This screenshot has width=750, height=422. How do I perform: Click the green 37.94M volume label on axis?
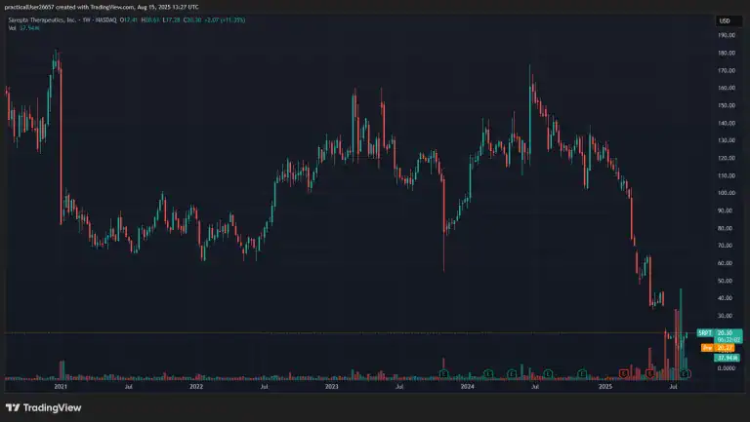click(726, 358)
